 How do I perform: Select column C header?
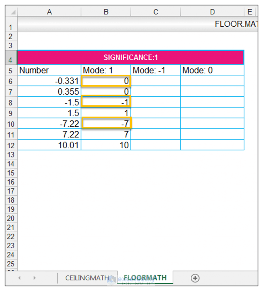pos(156,12)
